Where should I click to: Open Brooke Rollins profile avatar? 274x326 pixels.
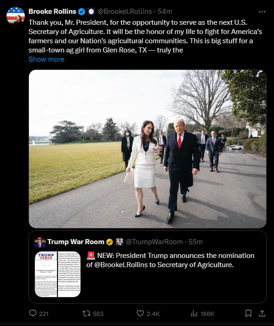16,16
